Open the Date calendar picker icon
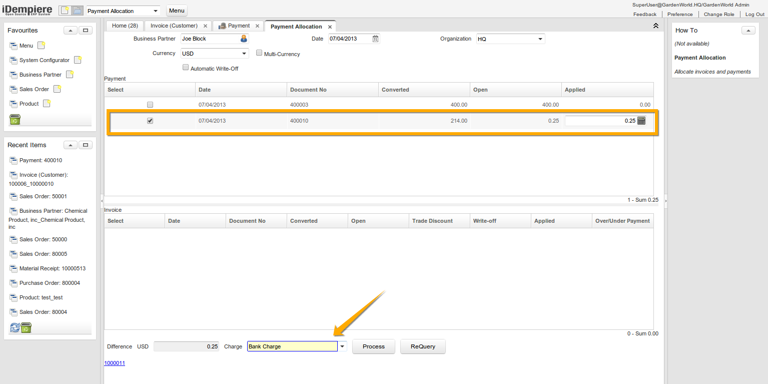This screenshot has height=384, width=768. [x=375, y=39]
